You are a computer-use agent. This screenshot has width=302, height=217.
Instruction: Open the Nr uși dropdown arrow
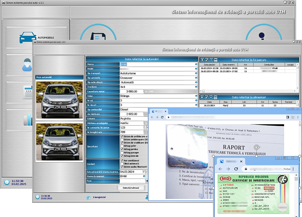click(x=196, y=101)
